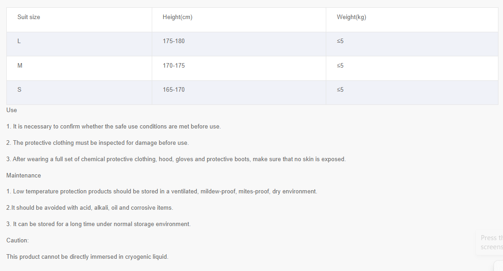Click the inspected for damage instruction line

pos(98,143)
